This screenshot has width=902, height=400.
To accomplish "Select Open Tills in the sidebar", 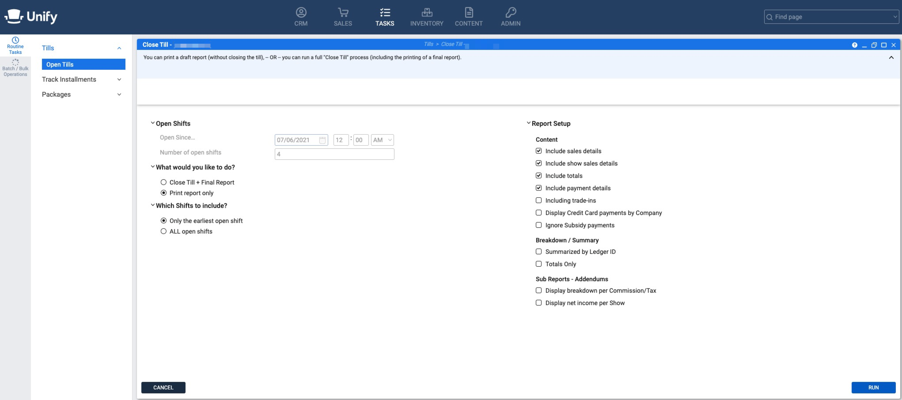I will pos(60,64).
